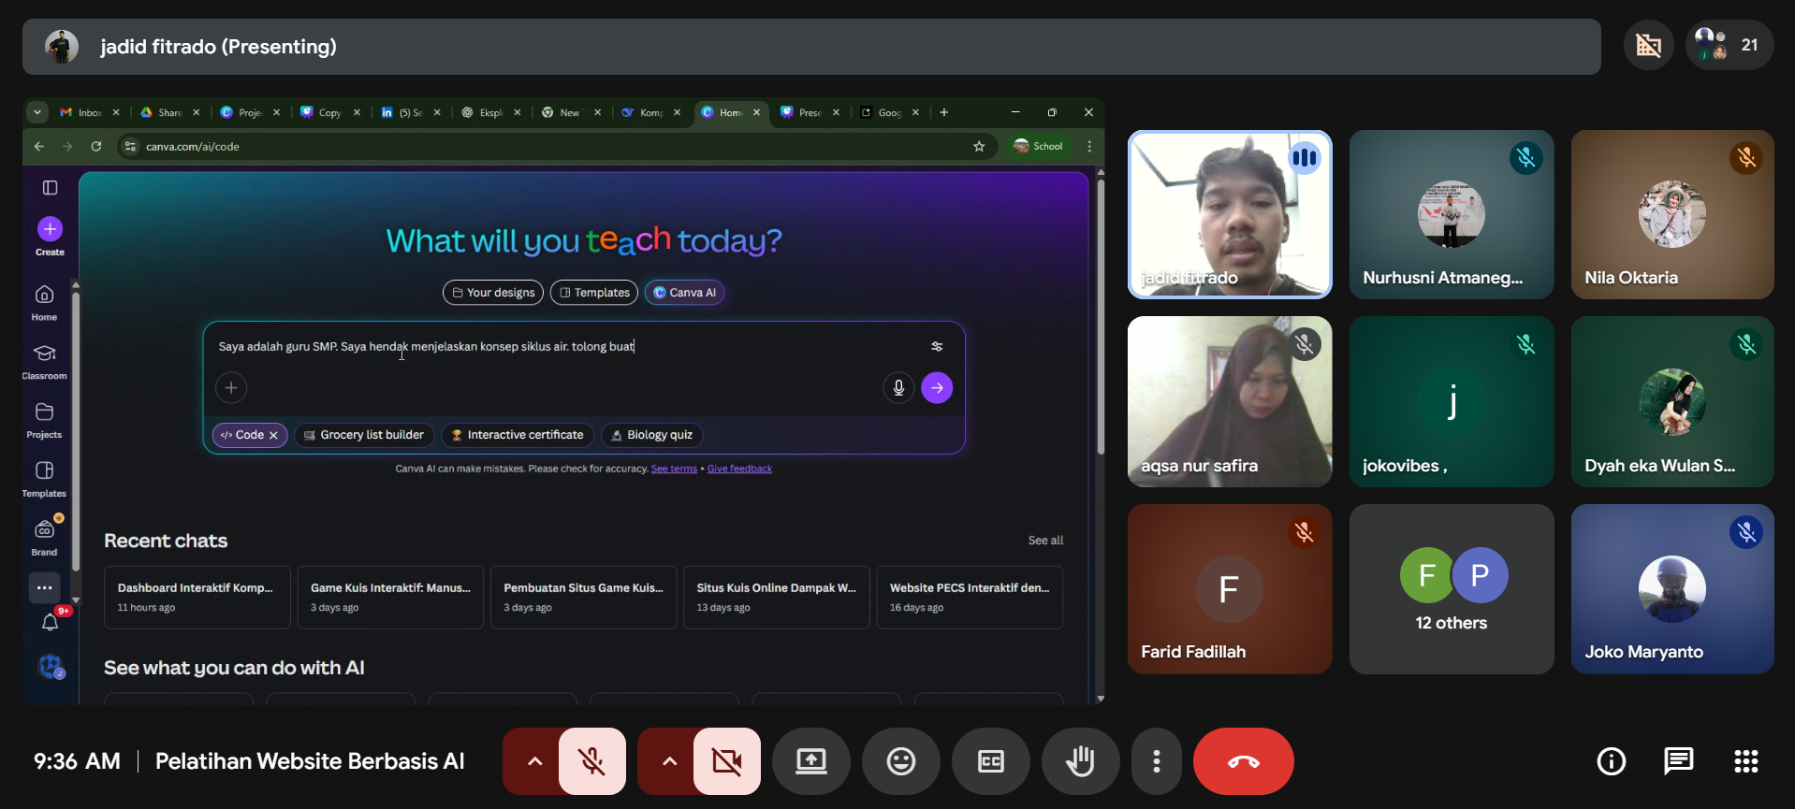Open Classroom in Canva sidebar

pyautogui.click(x=44, y=361)
